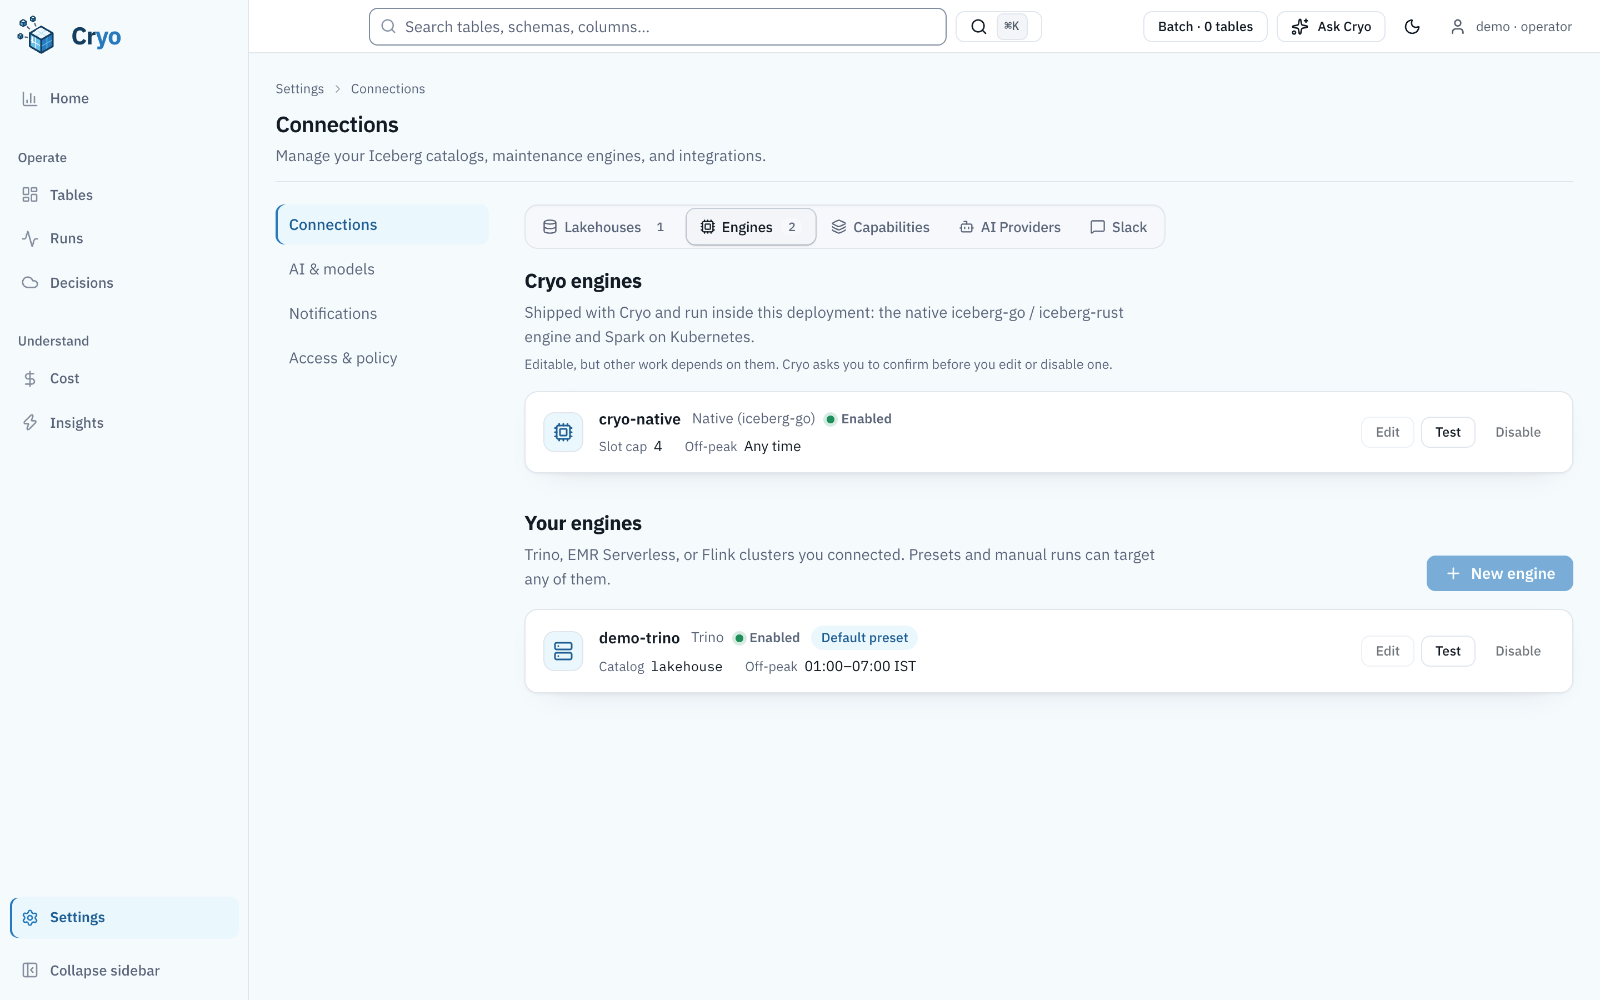This screenshot has height=1000, width=1600.
Task: Open the Ask Cryo assistant
Action: click(x=1330, y=27)
